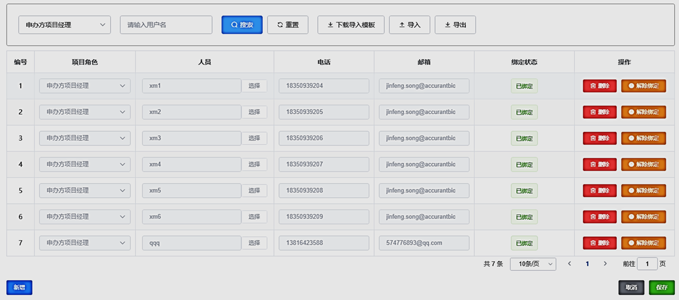Unbind xm3 using 解除绑定 button
Screen dimensions: 679x300
[x=643, y=138]
